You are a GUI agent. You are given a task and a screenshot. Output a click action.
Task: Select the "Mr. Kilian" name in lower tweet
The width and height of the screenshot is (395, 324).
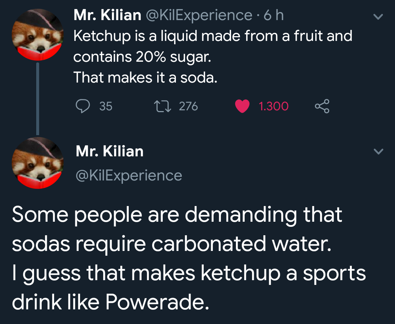click(x=109, y=151)
